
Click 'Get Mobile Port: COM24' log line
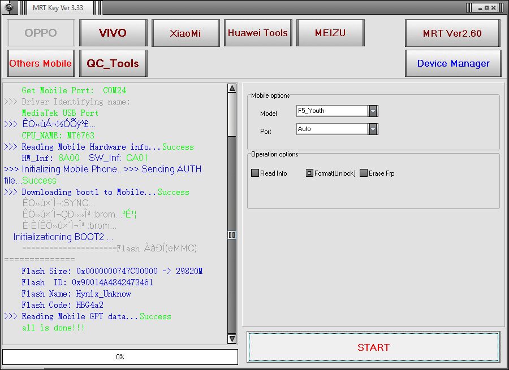click(x=74, y=90)
